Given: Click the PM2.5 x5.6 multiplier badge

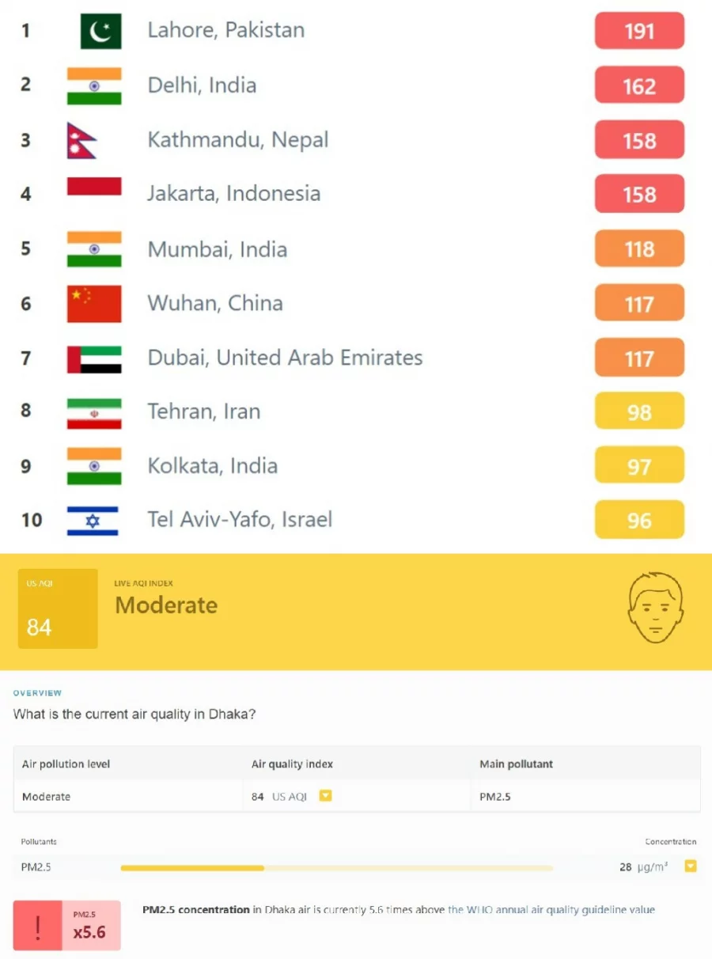Looking at the screenshot, I should click(91, 924).
